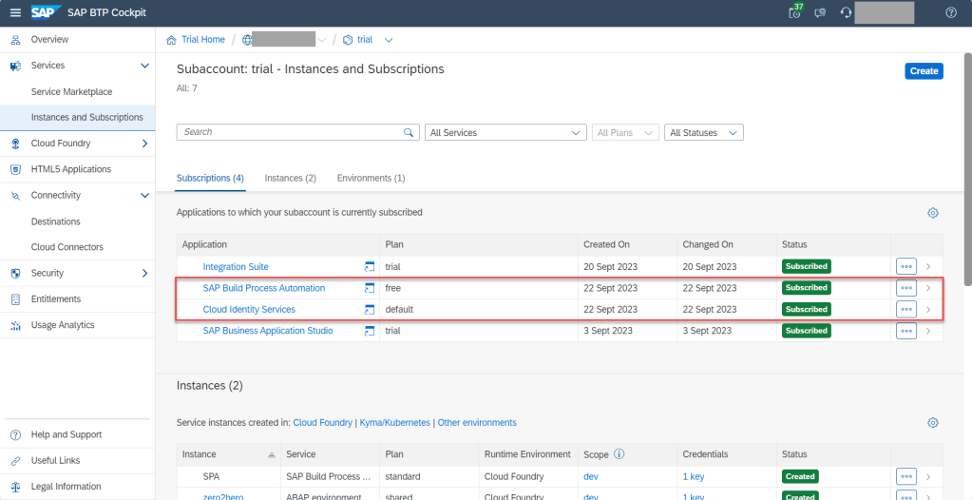Expand the Cloud Foundry navigation section
This screenshot has width=972, height=500.
(144, 144)
